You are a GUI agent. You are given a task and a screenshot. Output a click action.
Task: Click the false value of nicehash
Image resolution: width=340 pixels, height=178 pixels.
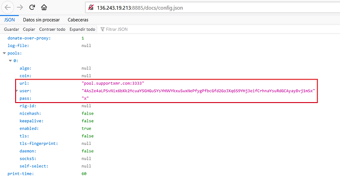click(88, 114)
